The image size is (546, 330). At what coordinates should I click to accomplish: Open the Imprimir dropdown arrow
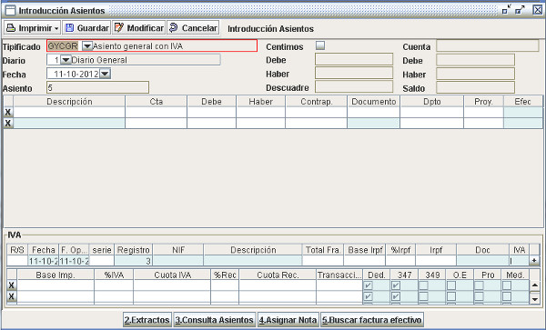[56, 28]
